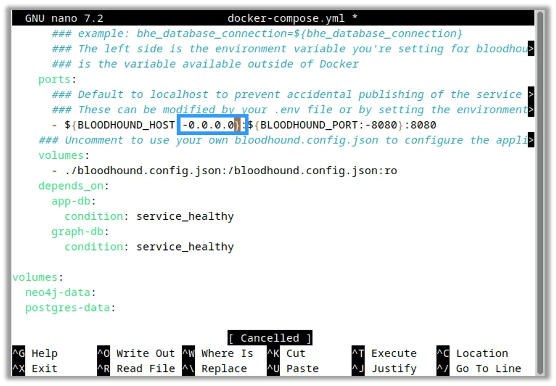Click the ^U Paste shortcut

[293, 368]
